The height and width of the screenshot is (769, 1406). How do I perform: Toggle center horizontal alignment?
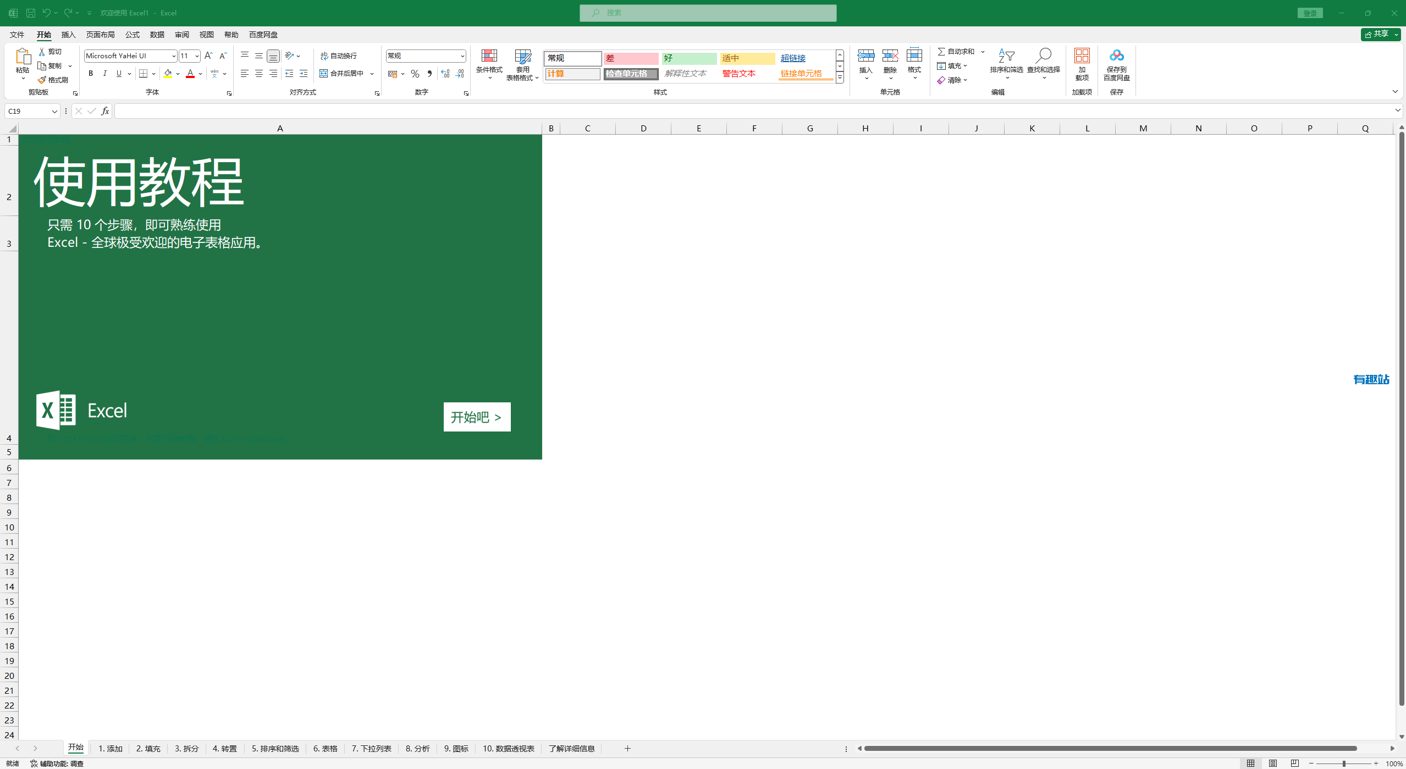coord(259,74)
